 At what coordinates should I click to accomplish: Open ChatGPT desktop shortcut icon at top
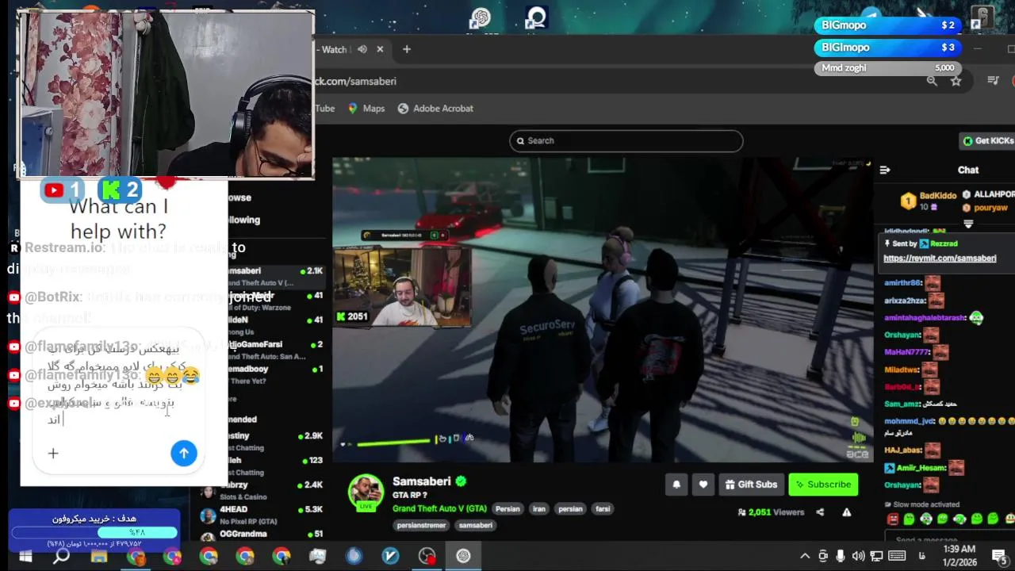[481, 17]
